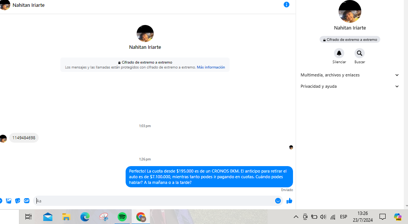Click the Silenciar bell icon
This screenshot has height=224, width=408.
point(339,53)
